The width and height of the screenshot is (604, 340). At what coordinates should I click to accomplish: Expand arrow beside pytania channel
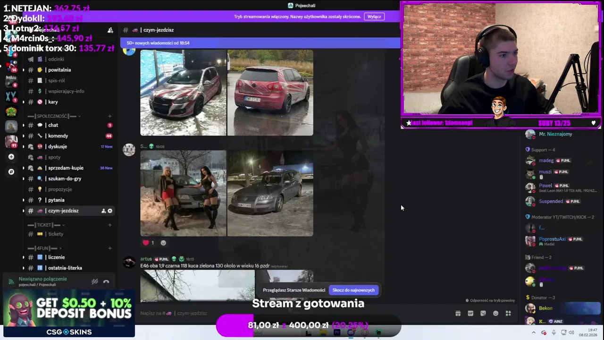click(24, 200)
